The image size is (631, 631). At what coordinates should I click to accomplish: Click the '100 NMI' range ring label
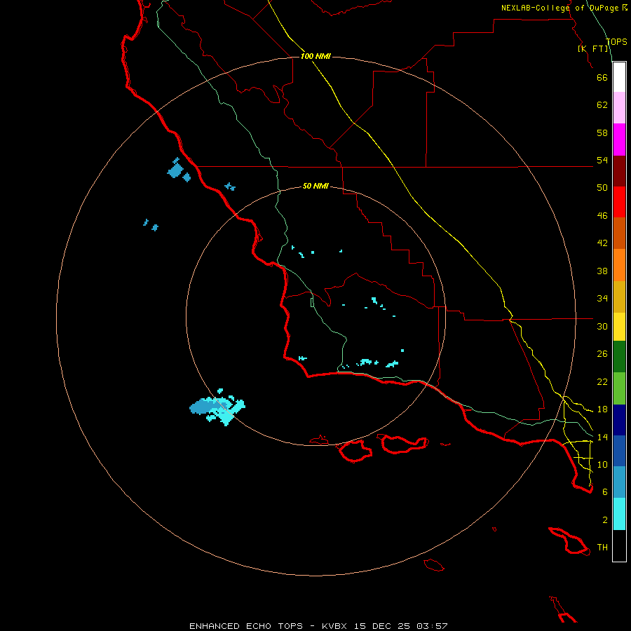click(315, 56)
